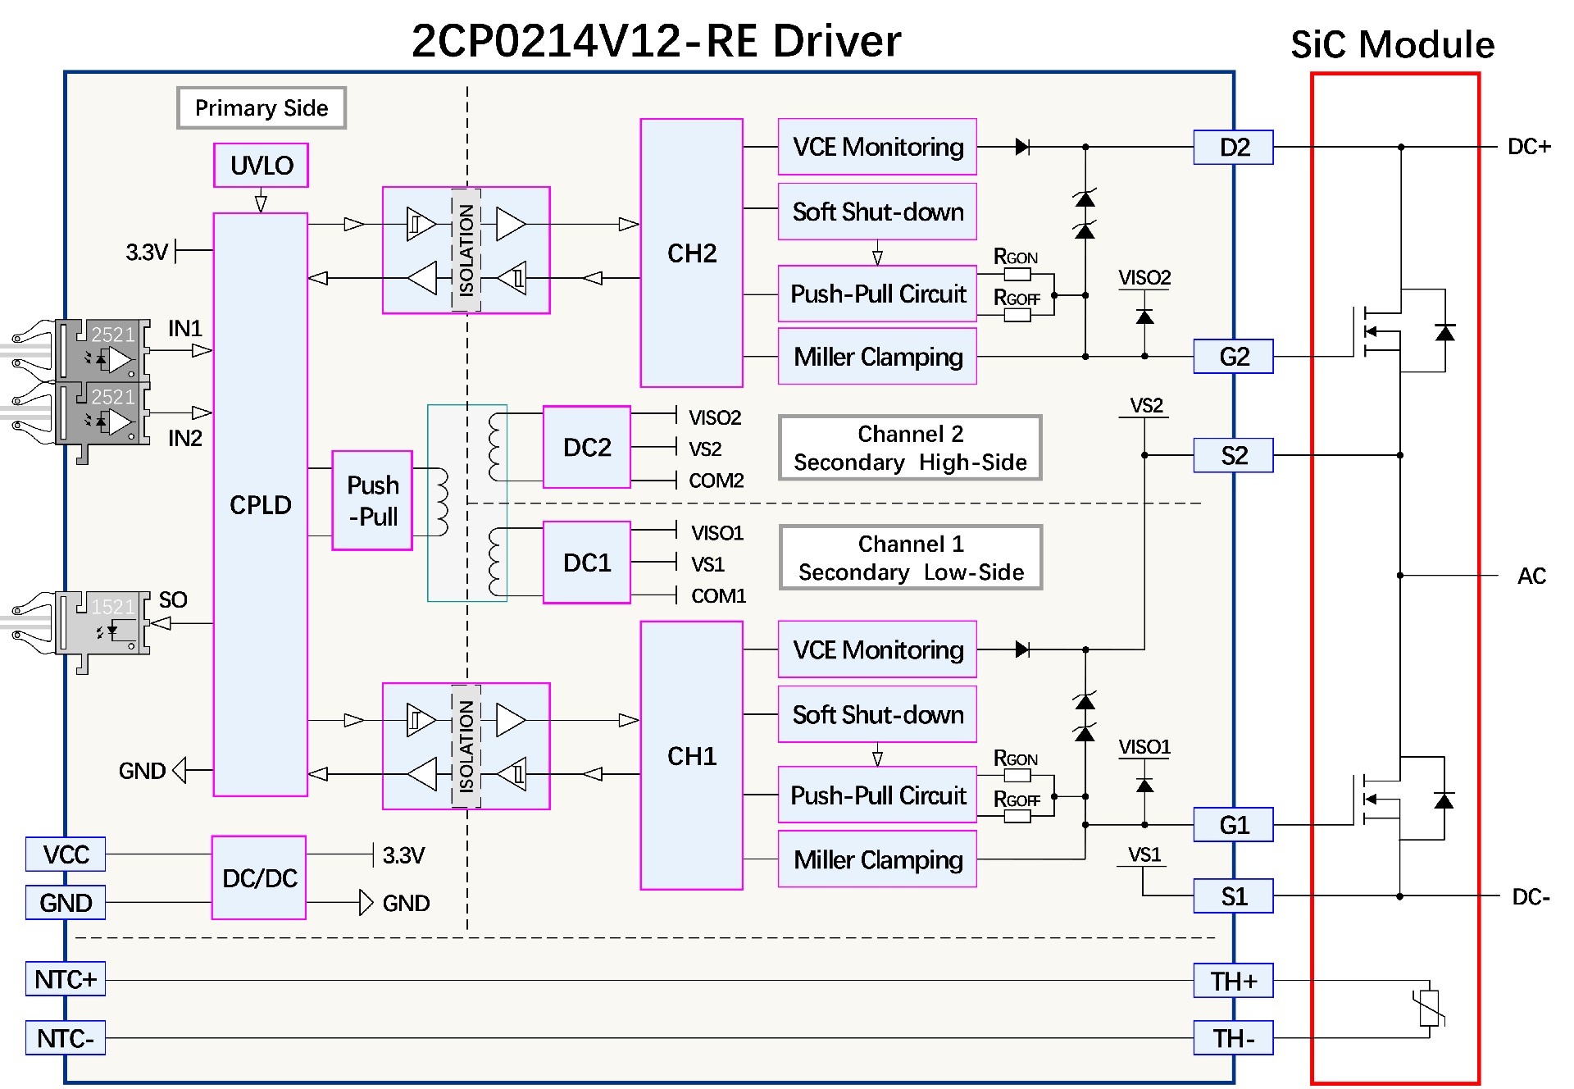Select the NTC+ terminal box
Image resolution: width=1574 pixels, height=1089 pixels.
pyautogui.click(x=66, y=979)
